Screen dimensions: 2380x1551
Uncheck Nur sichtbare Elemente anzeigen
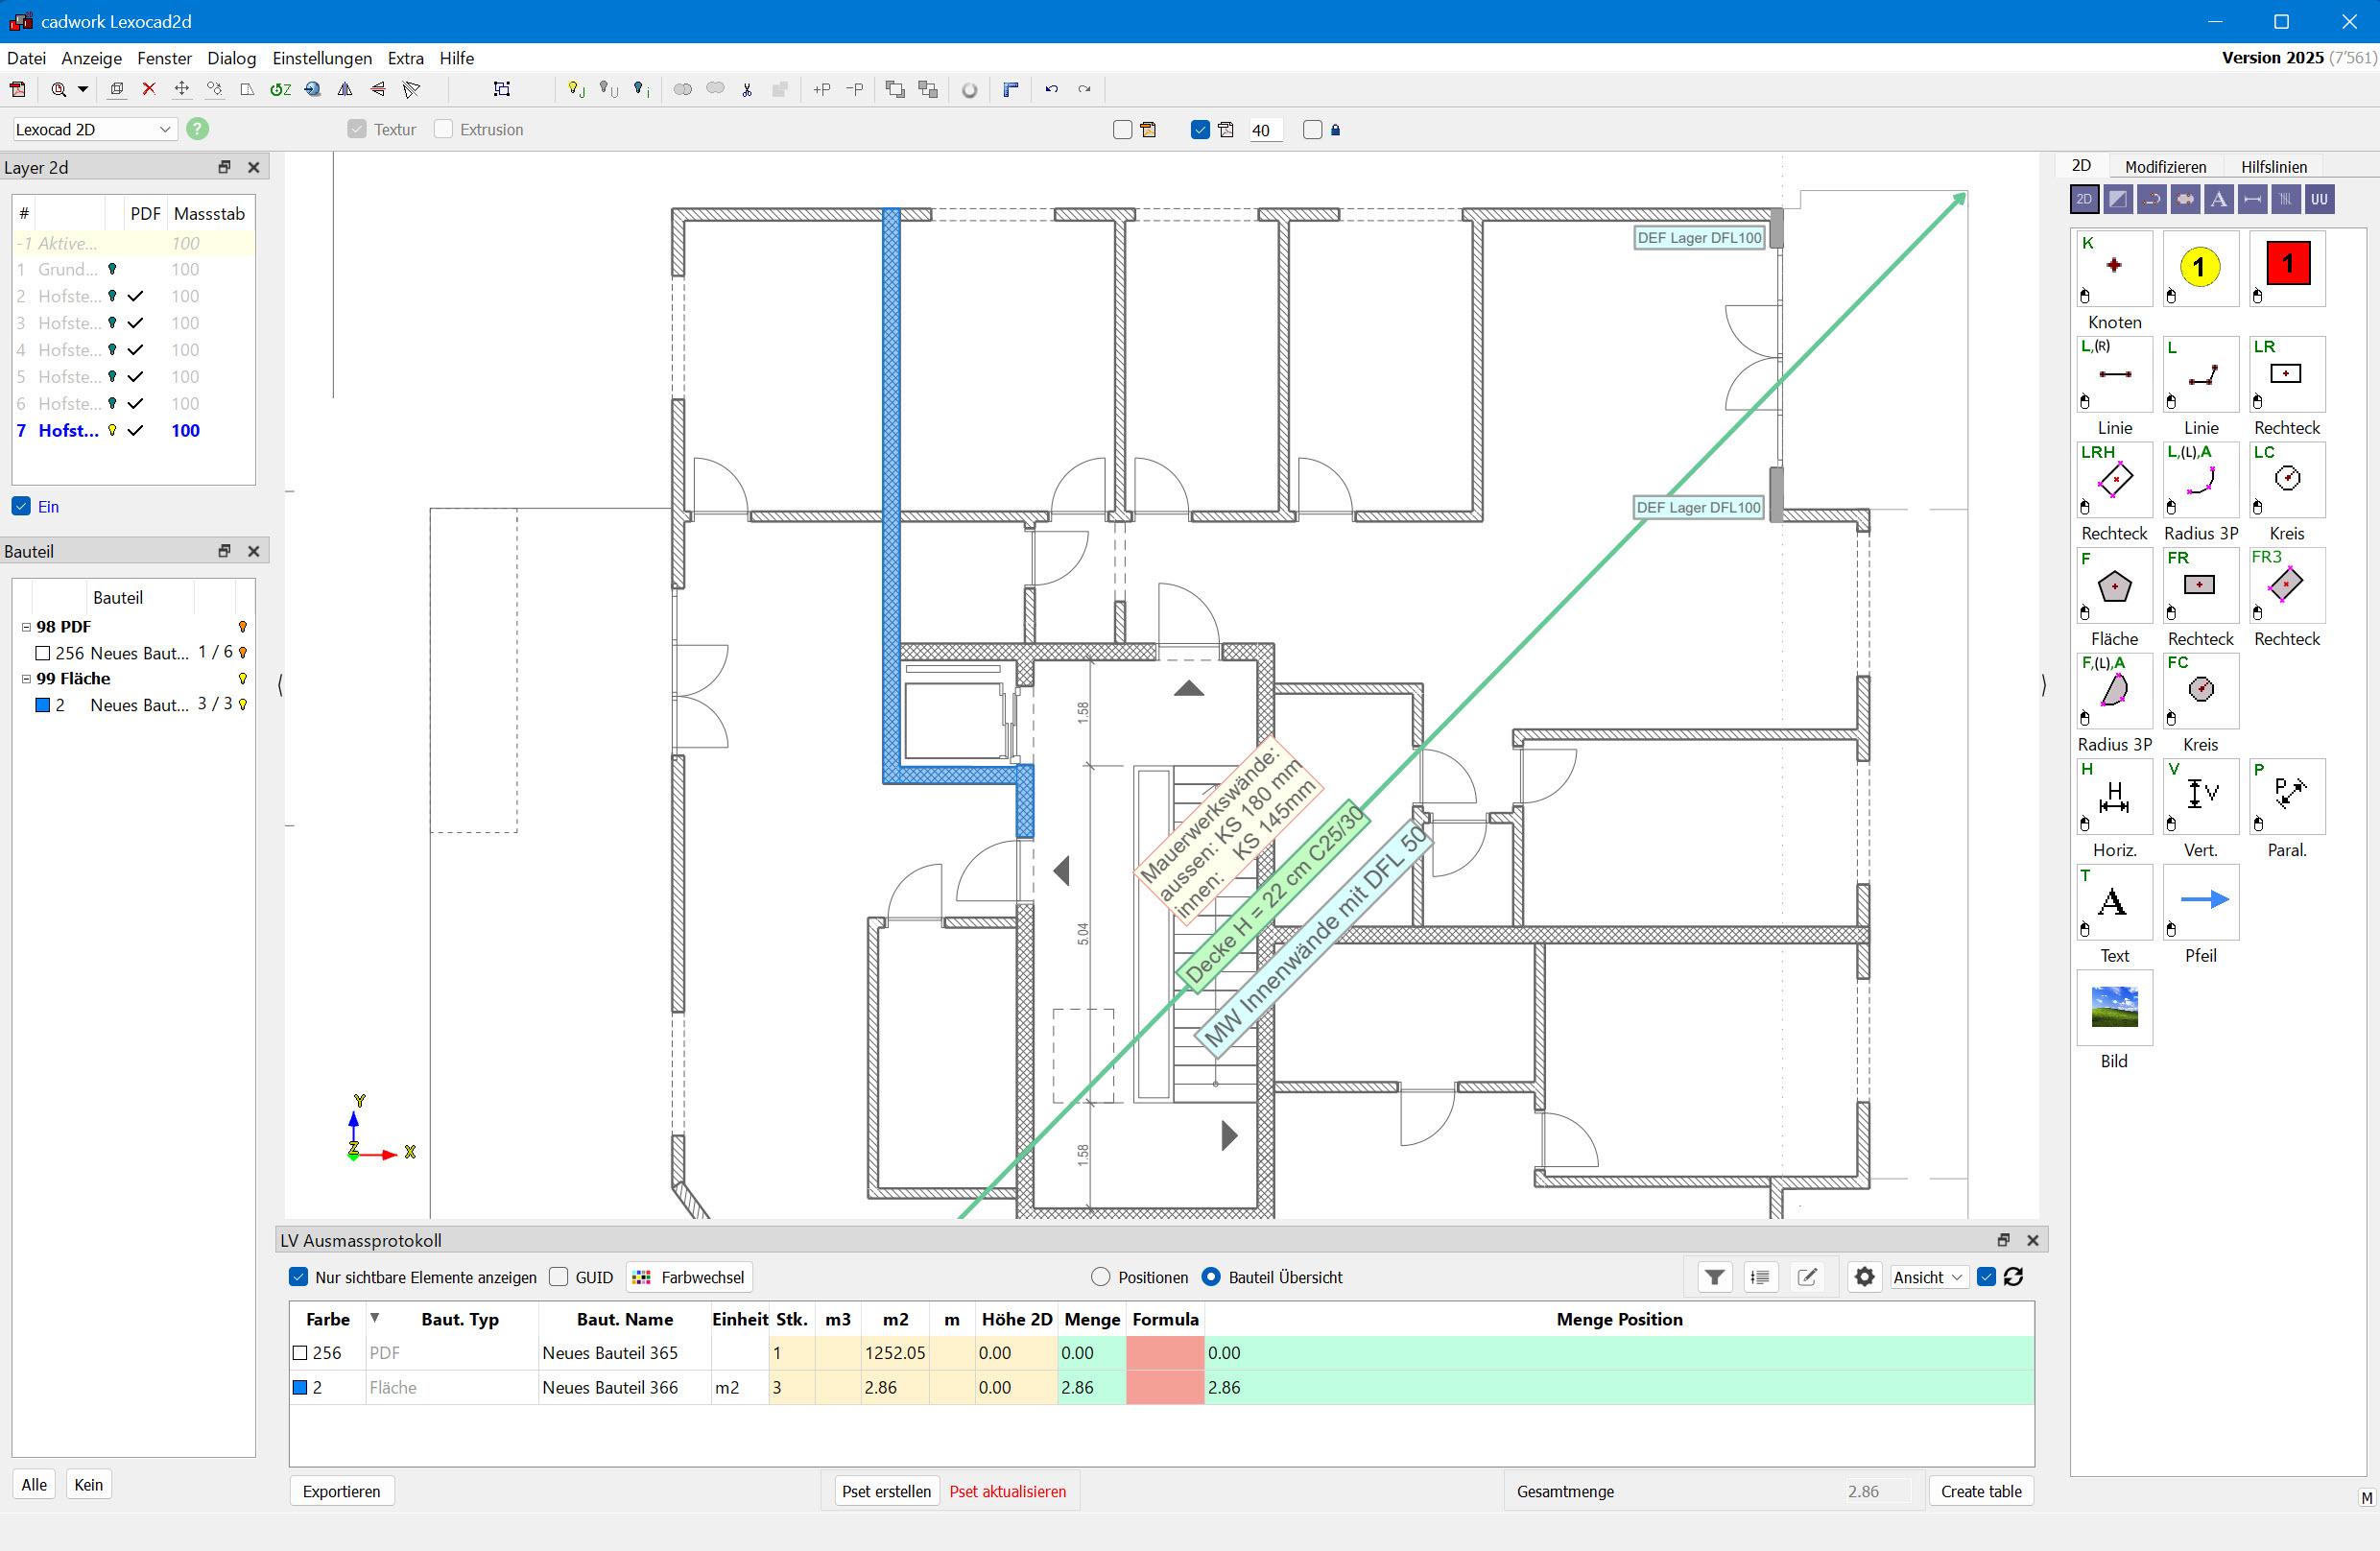click(298, 1277)
